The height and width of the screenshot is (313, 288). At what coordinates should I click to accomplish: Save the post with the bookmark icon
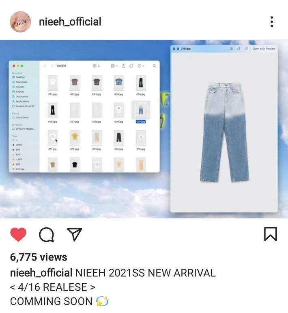[x=270, y=234]
